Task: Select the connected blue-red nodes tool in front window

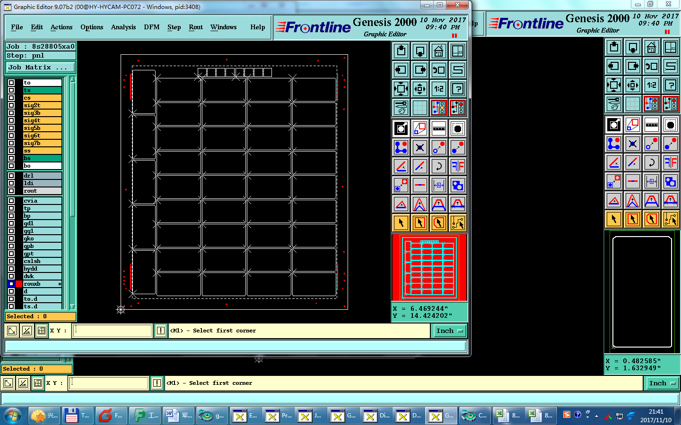Action: pos(401,147)
